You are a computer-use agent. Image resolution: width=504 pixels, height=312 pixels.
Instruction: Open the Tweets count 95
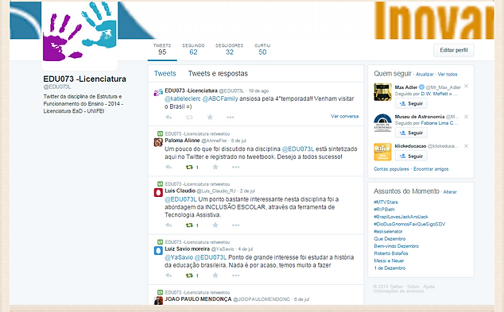tap(162, 49)
